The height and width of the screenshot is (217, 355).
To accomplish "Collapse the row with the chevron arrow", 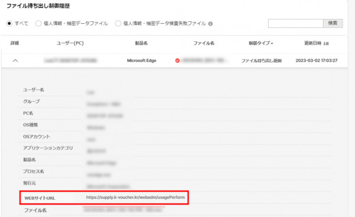I will click(x=15, y=60).
